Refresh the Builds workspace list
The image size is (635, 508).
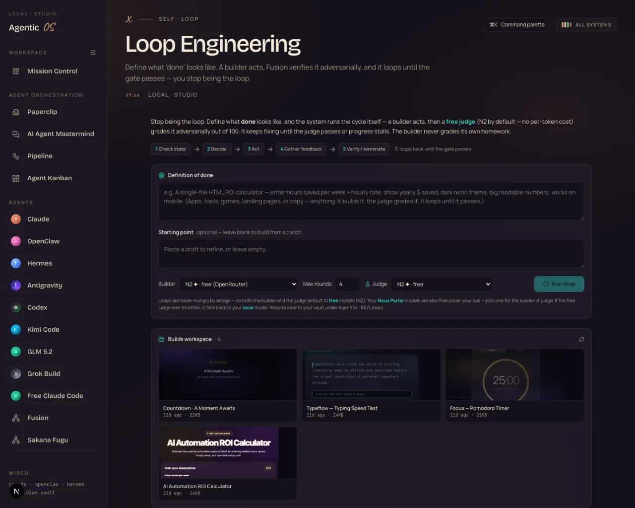coord(581,339)
